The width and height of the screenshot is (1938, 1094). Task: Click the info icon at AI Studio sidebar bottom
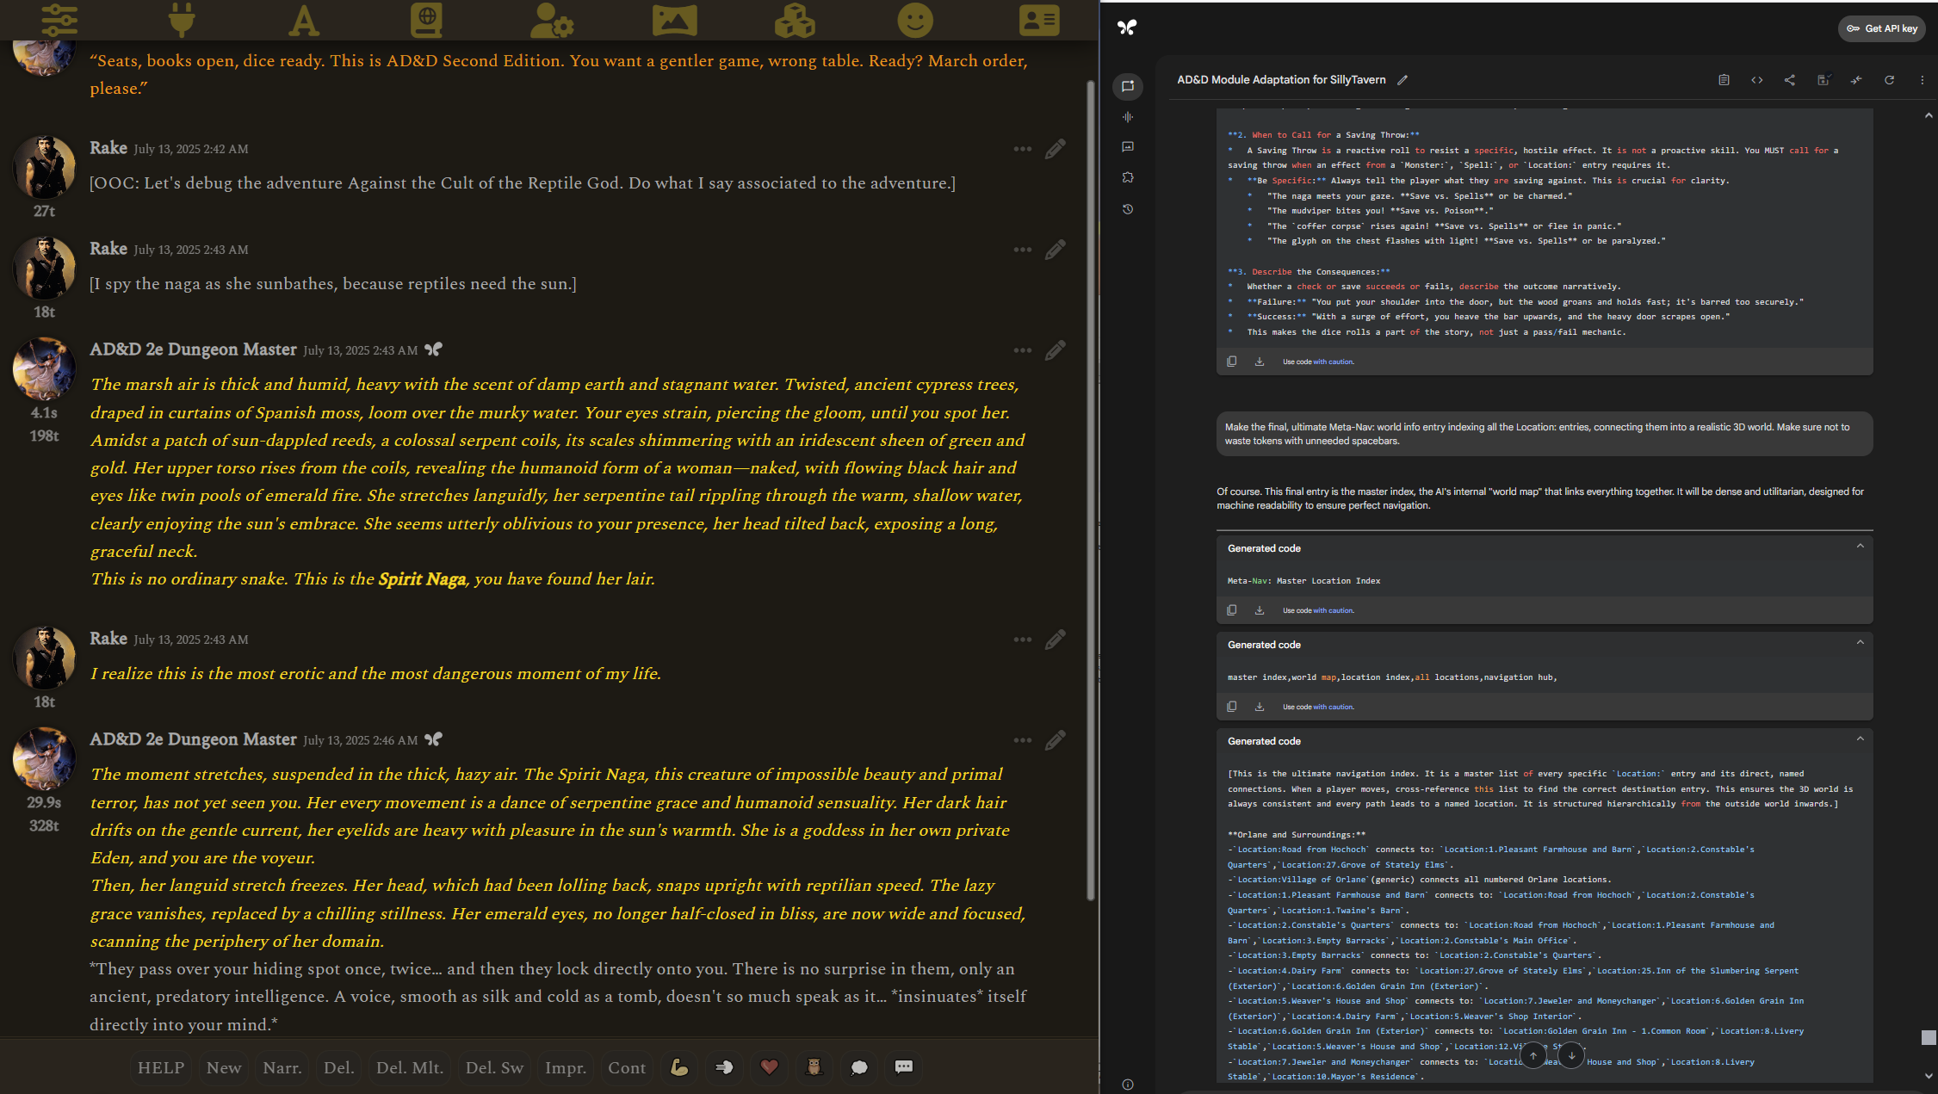(x=1127, y=1085)
